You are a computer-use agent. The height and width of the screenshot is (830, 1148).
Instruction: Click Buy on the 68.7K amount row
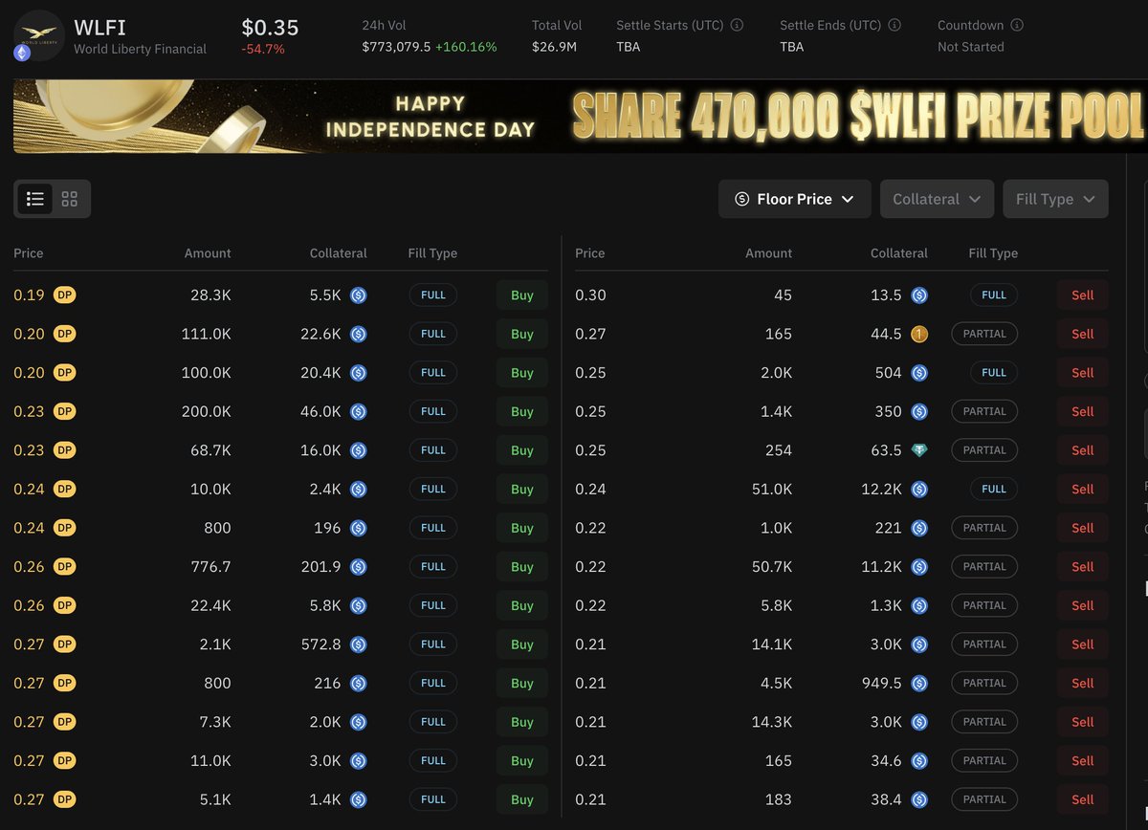[522, 450]
